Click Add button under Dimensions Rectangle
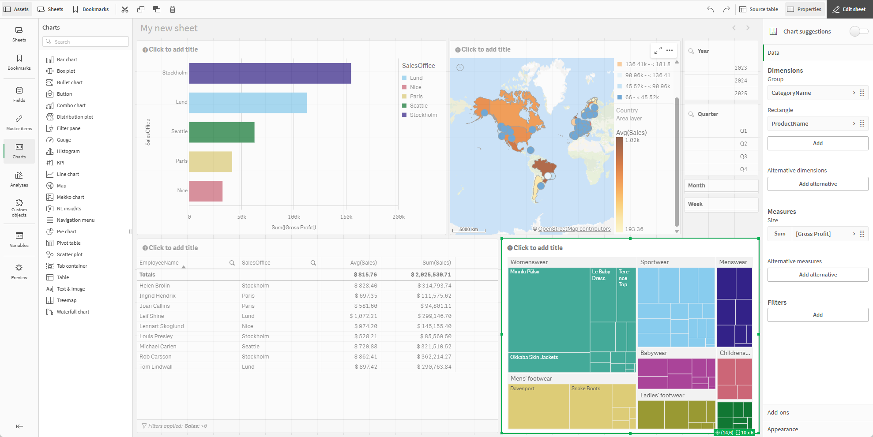 (817, 143)
